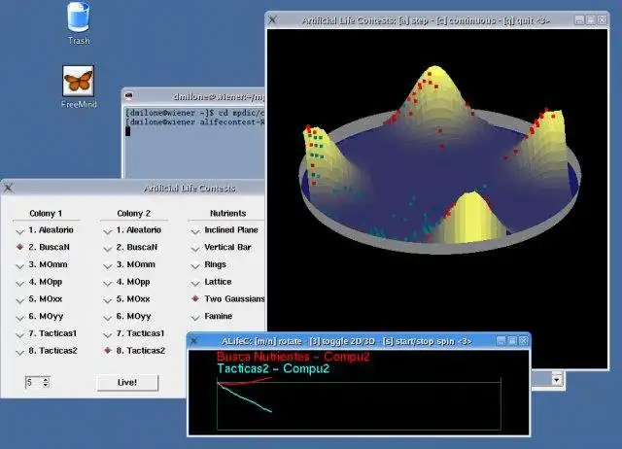The width and height of the screenshot is (622, 449).
Task: Click the X icon on ALifeC graph window
Action: coord(194,341)
